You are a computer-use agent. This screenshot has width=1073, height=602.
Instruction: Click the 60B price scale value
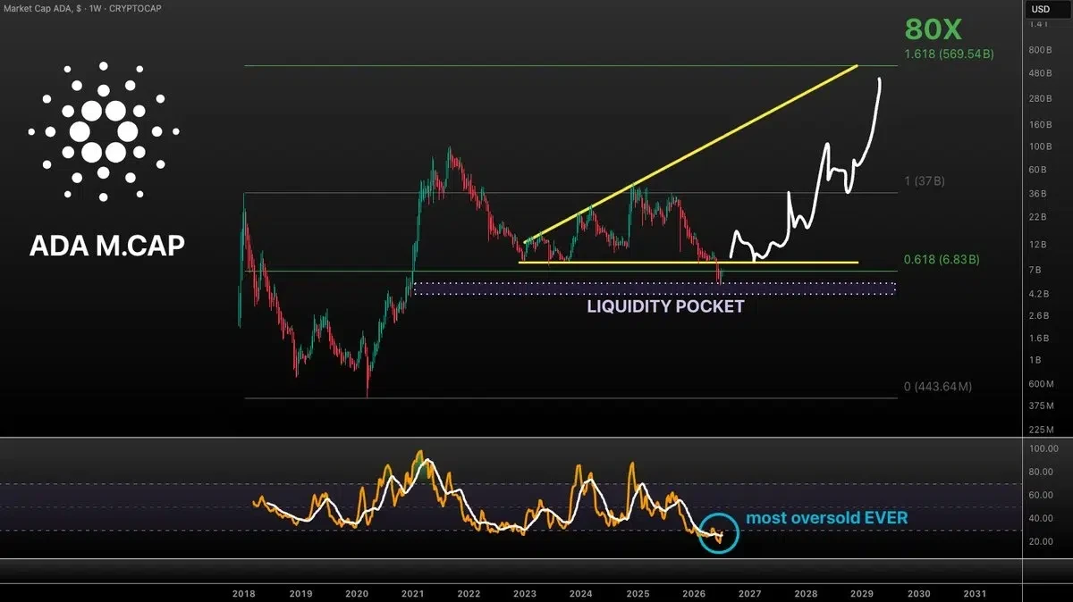coord(1039,170)
